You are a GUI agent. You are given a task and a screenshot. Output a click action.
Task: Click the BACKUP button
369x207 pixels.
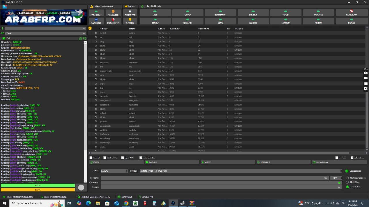coord(172,162)
